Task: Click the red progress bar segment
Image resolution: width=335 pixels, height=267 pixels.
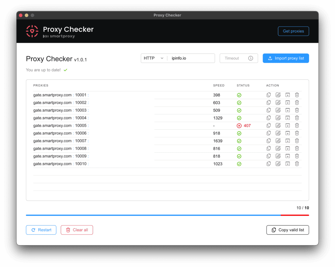Action: click(x=295, y=215)
